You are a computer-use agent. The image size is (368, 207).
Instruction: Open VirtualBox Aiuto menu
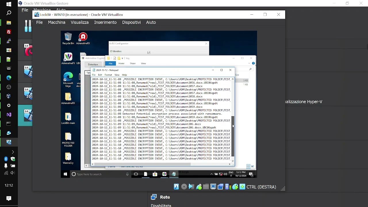(151, 22)
